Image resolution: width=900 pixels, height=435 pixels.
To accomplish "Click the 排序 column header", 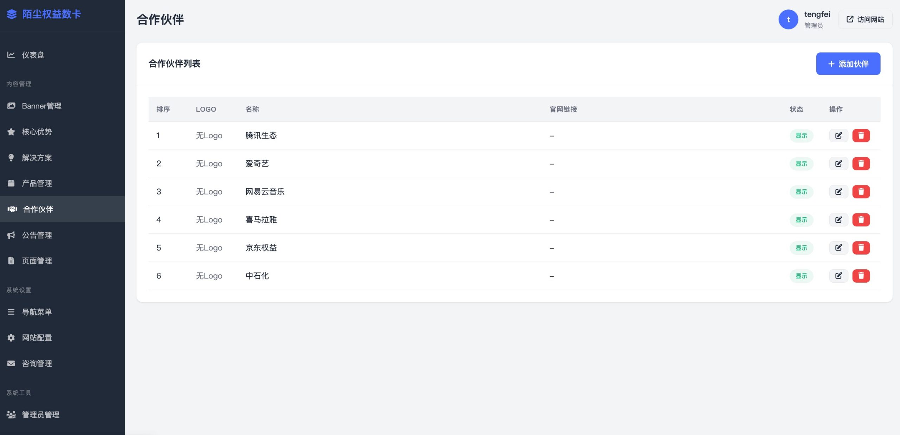I will tap(163, 110).
